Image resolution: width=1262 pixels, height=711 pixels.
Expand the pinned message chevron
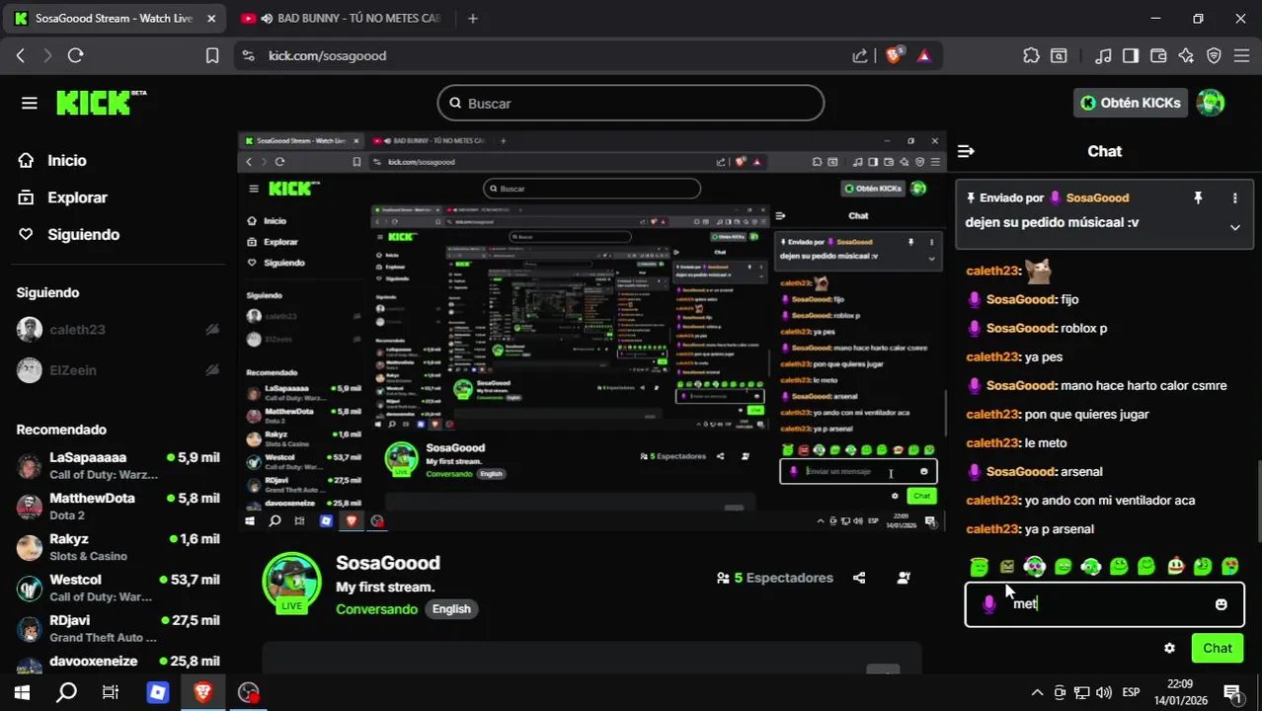pyautogui.click(x=1234, y=227)
